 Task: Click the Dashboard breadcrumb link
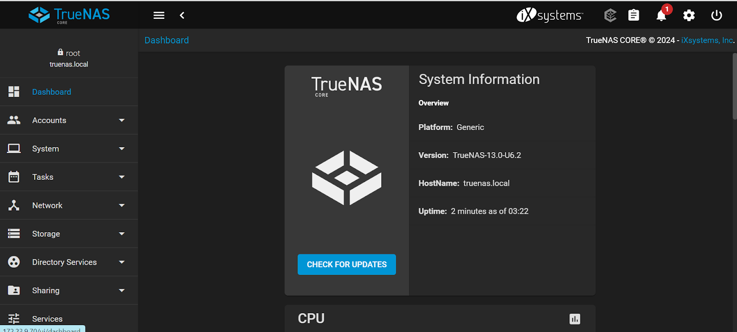[x=167, y=40]
